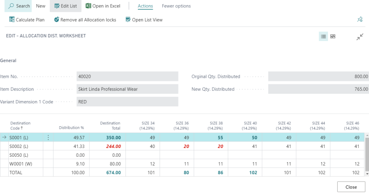Sort by Destination Code column header

pos(20,125)
